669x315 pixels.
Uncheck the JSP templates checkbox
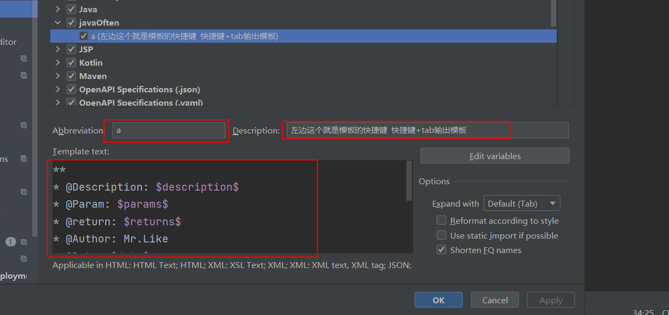pyautogui.click(x=71, y=49)
